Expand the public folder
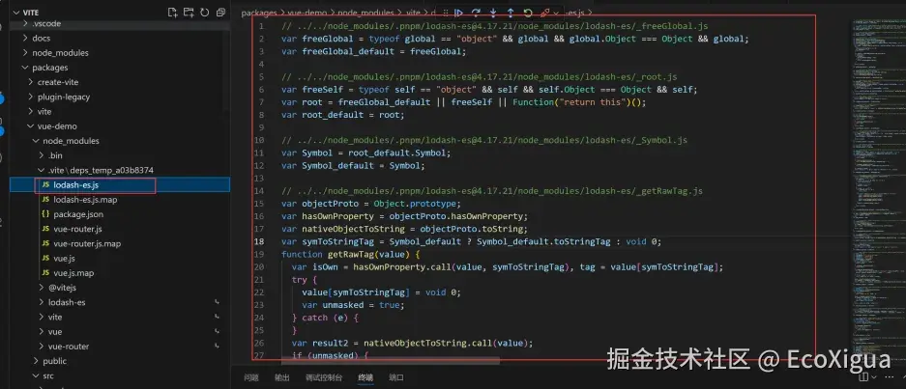 pos(36,361)
